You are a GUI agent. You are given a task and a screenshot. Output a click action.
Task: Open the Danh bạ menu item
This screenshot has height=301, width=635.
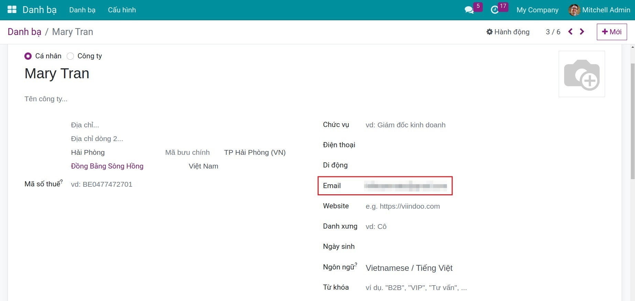82,10
